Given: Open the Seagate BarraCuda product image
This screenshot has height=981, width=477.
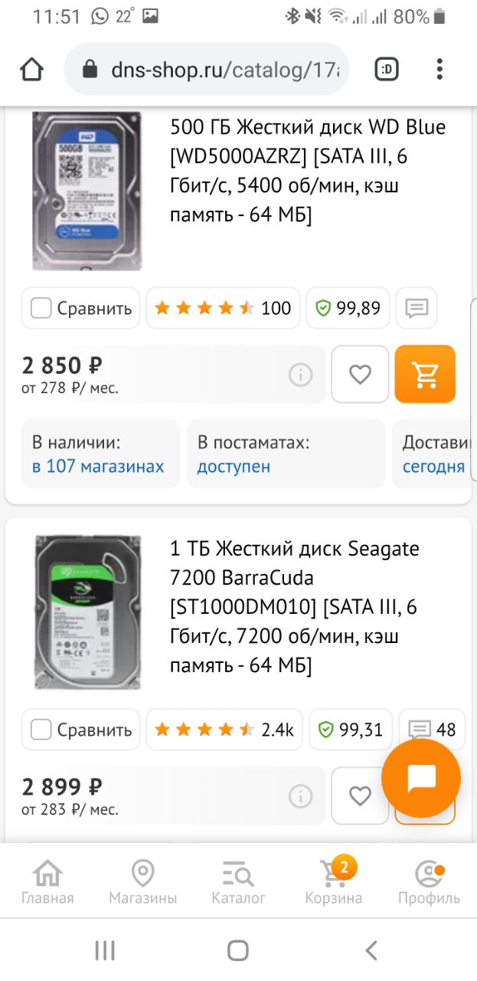Looking at the screenshot, I should [88, 612].
